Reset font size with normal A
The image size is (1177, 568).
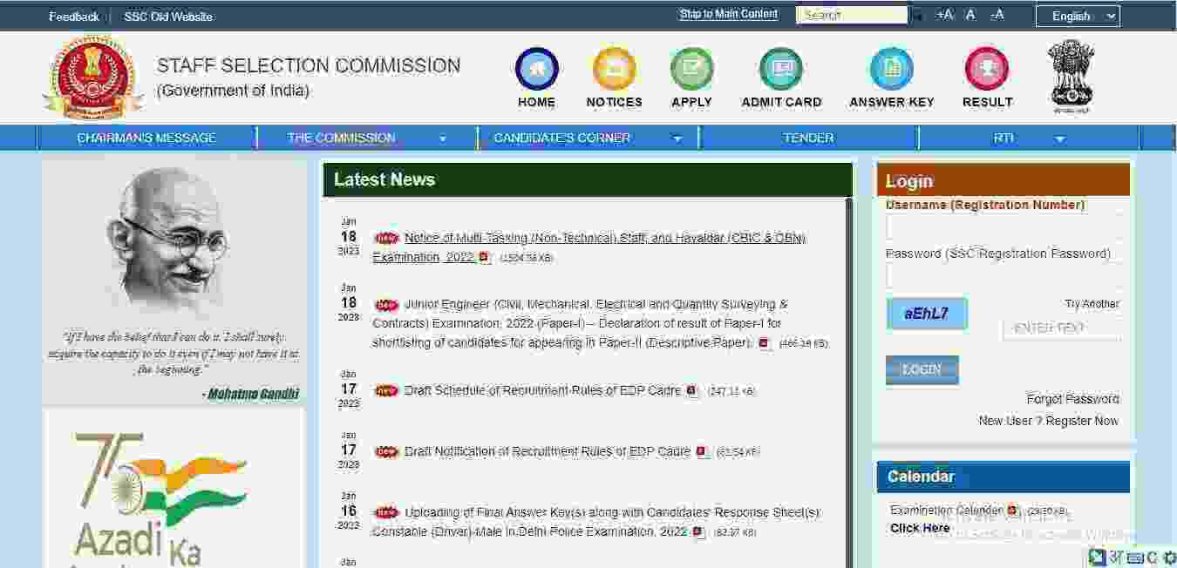(x=970, y=15)
